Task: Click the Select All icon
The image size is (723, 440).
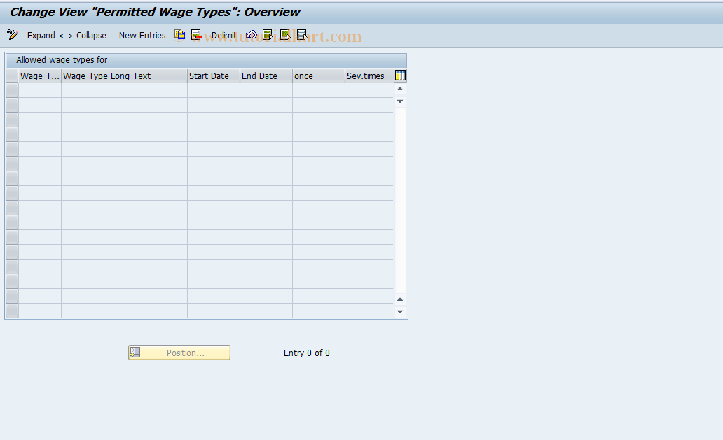Action: coord(268,35)
